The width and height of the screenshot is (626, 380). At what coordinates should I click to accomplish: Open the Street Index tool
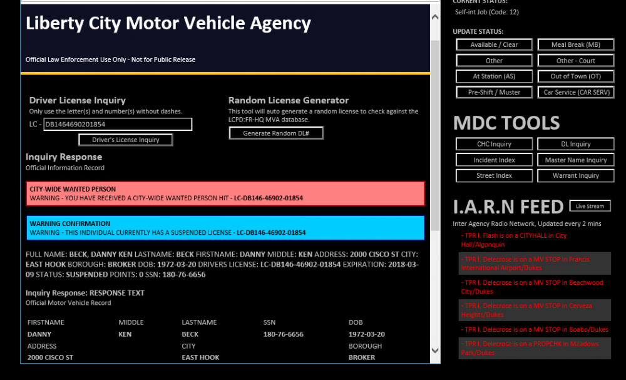click(494, 176)
